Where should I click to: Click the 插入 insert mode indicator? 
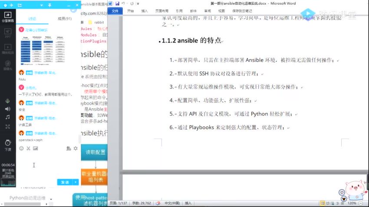click(x=188, y=203)
